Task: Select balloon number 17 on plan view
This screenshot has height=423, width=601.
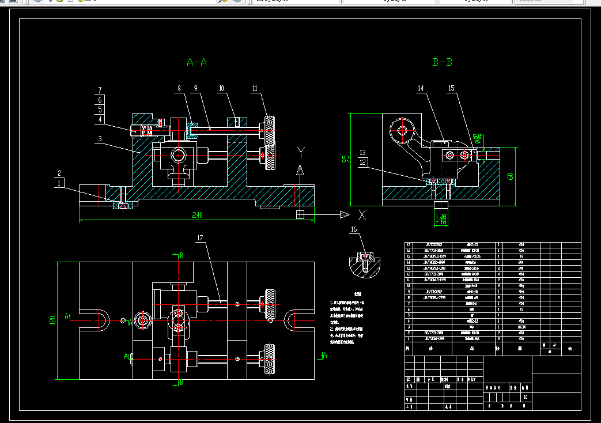Action: pyautogui.click(x=200, y=238)
